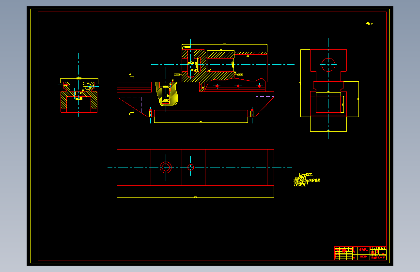Select the yellow rectangle below the plan view
The width and height of the screenshot is (420, 272).
(x=195, y=192)
